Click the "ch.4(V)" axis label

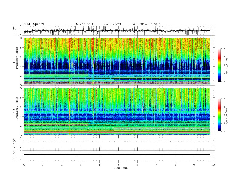tap(15, 155)
